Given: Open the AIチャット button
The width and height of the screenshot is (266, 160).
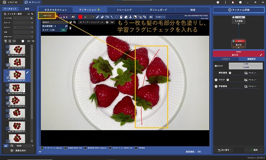Looking at the screenshot, I should pyautogui.click(x=32, y=2).
